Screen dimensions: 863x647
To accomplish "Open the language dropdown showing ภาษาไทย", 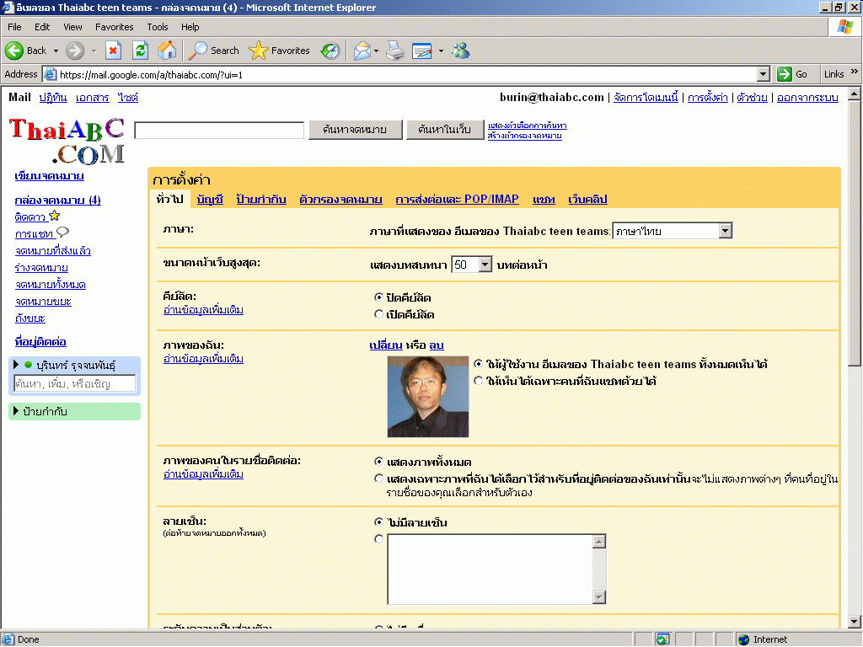I will [x=672, y=231].
